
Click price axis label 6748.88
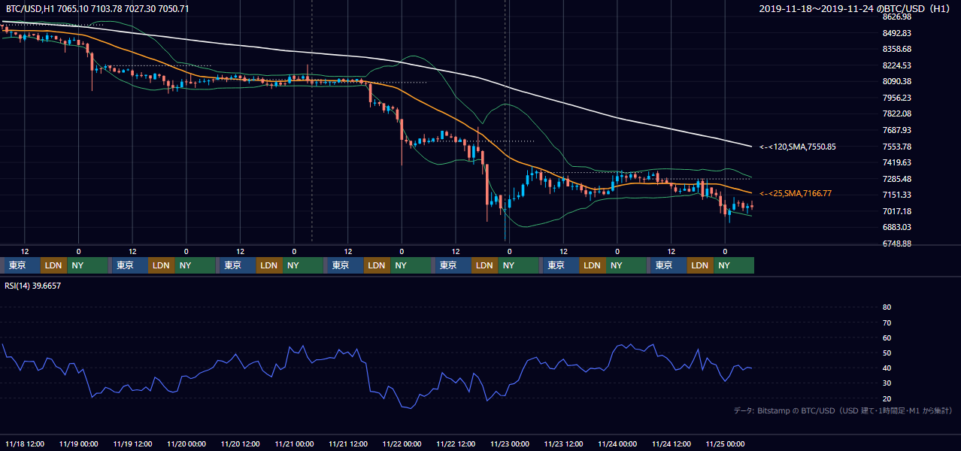coord(897,244)
